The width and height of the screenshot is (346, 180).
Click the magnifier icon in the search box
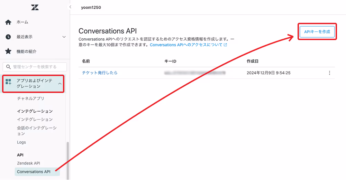point(8,67)
